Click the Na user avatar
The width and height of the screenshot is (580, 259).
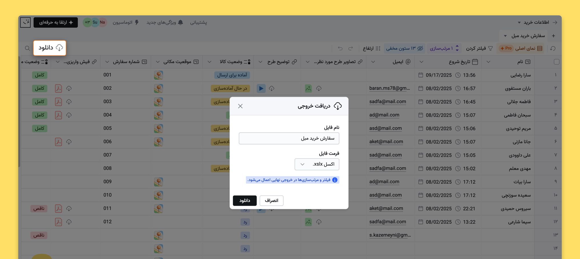point(102,22)
